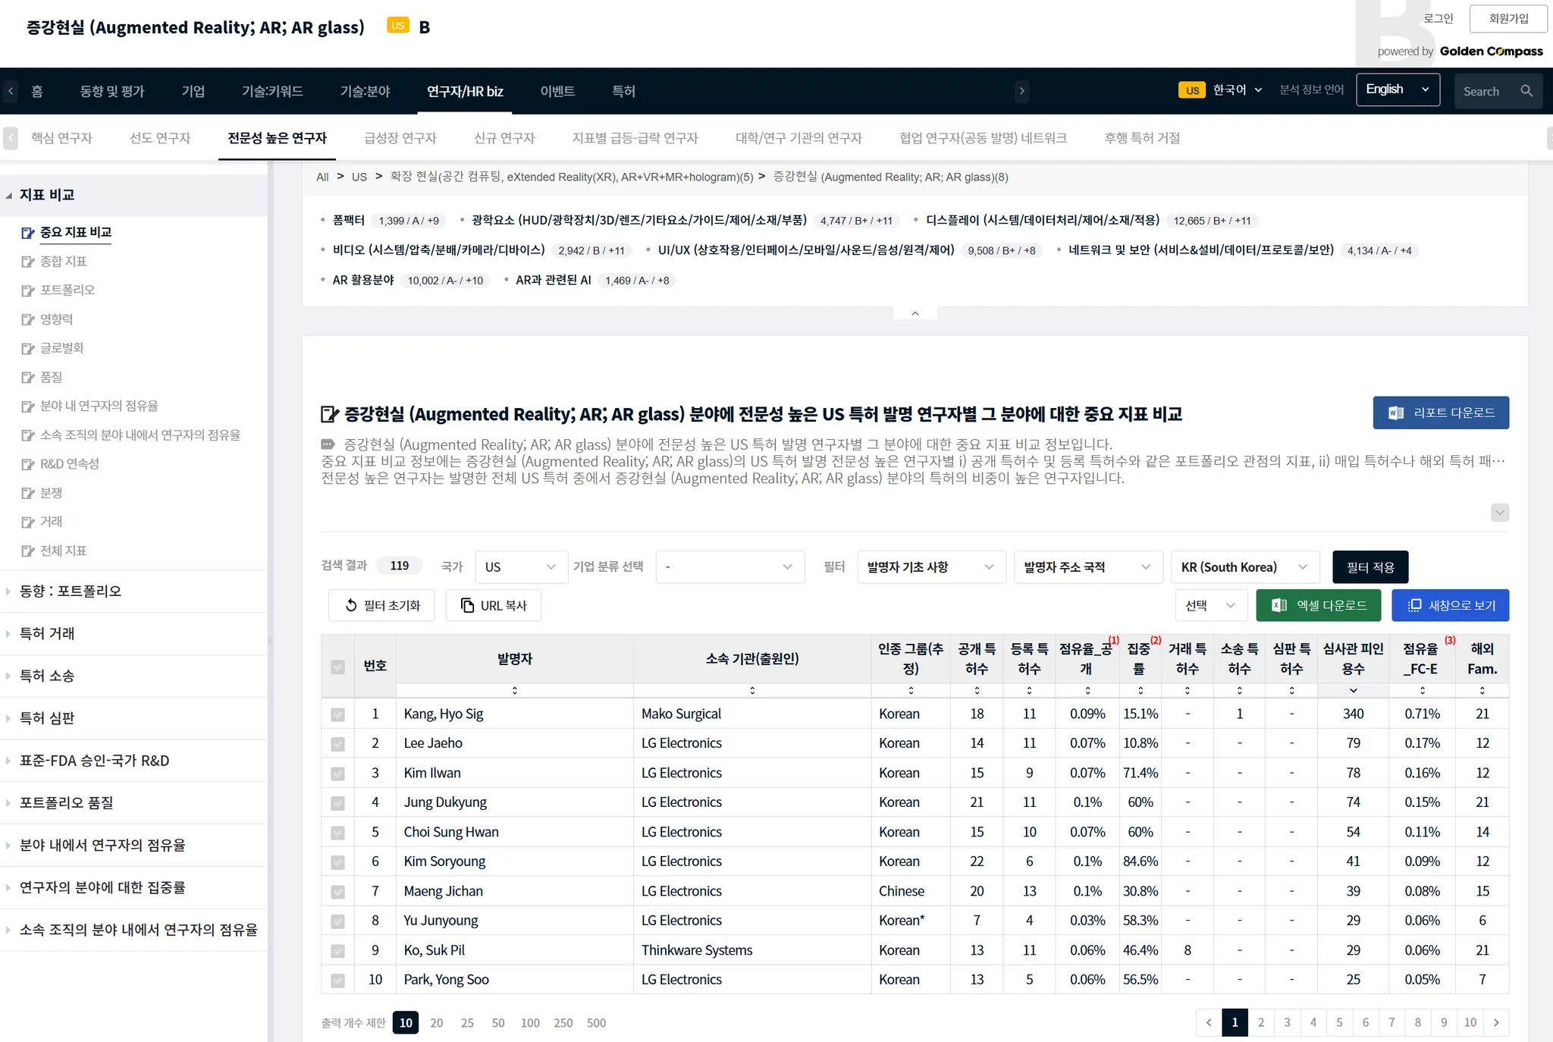The image size is (1553, 1042).
Task: Switch to the 급성장 연구자 tab
Action: (400, 138)
